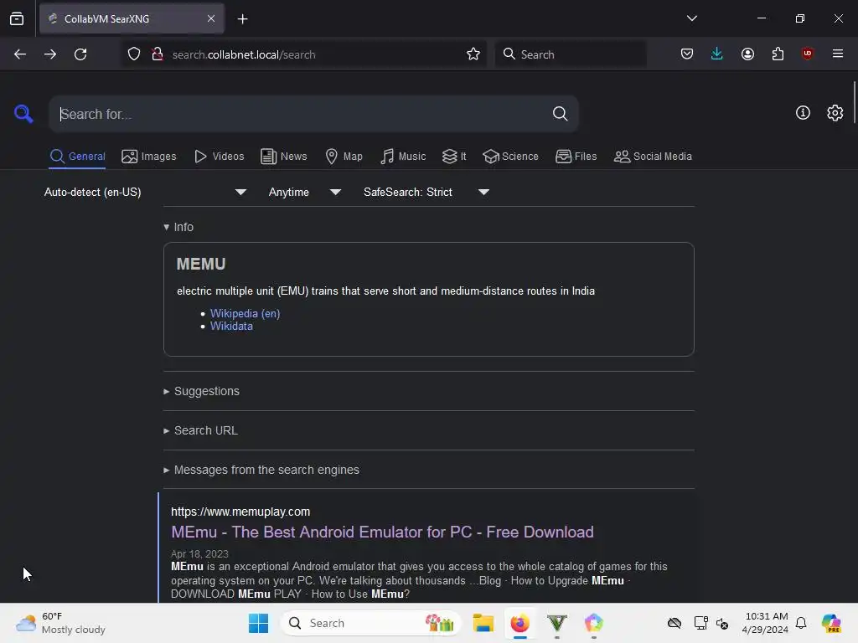
Task: Click the network display tray icon
Action: pos(700,623)
